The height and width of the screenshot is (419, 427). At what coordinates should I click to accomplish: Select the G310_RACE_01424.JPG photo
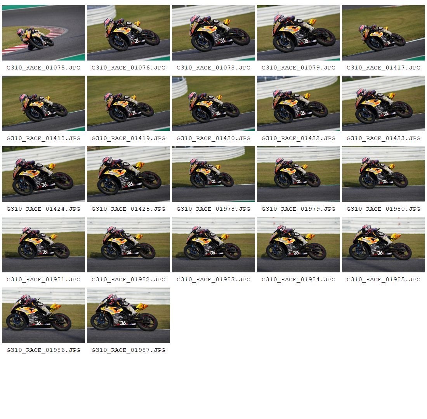click(x=43, y=174)
